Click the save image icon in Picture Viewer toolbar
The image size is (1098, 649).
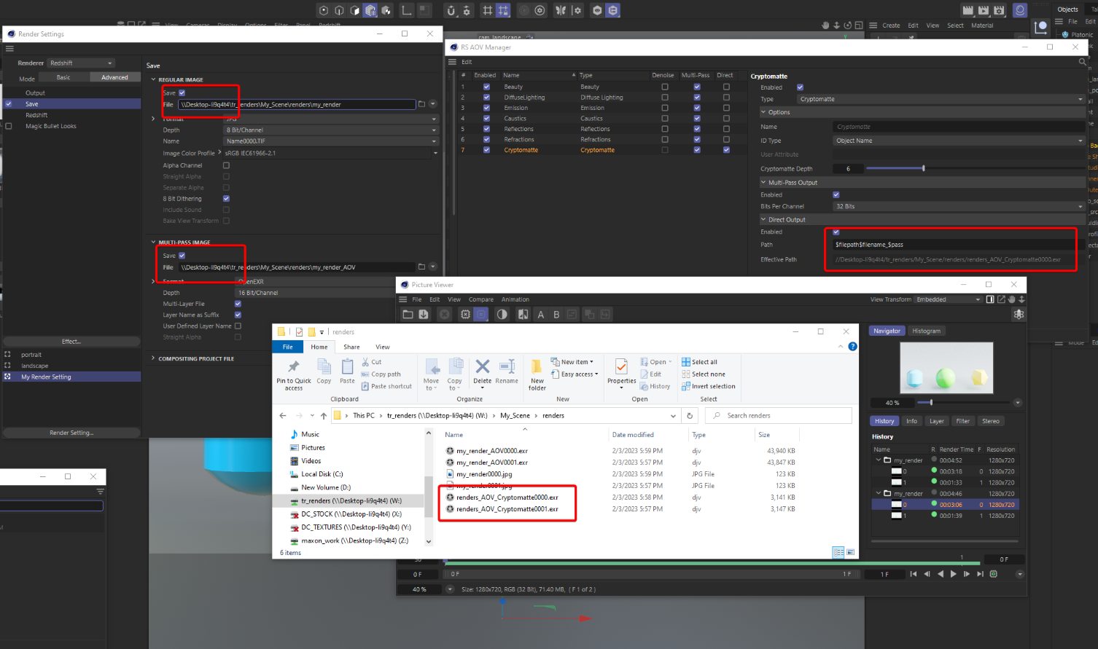[424, 314]
